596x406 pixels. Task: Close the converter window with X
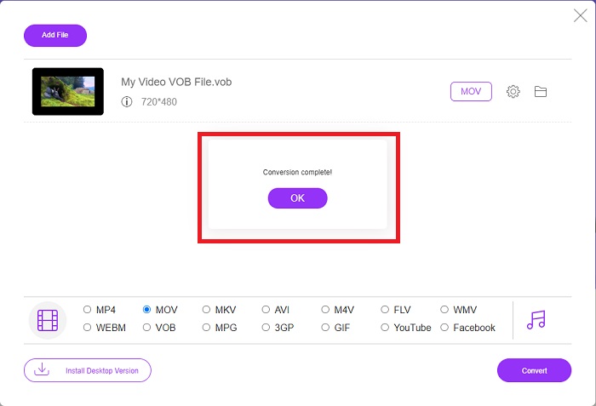tap(580, 16)
